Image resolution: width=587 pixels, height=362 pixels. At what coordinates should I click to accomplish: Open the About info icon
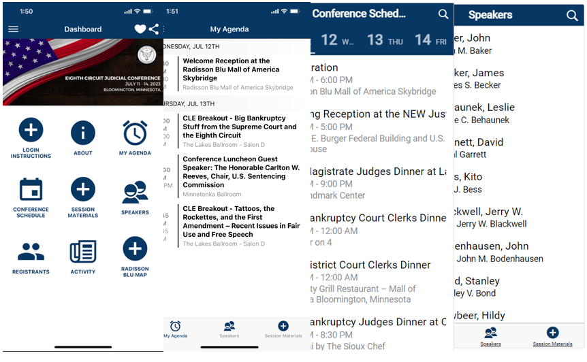[x=82, y=138]
